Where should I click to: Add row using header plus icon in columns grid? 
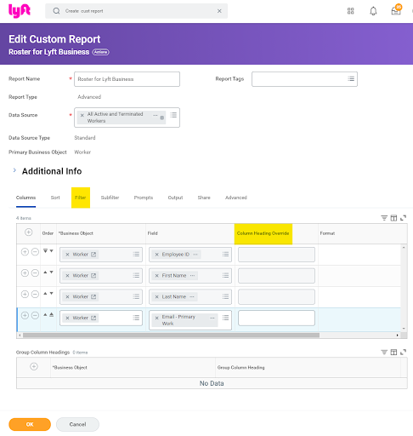(28, 232)
